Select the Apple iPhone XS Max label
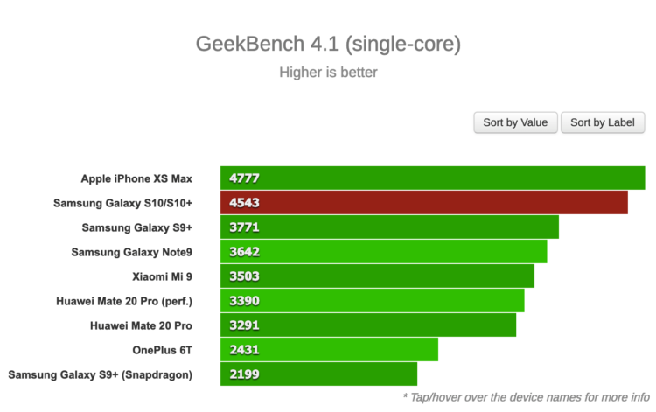Viewport: 656px width, 412px height. coord(136,178)
